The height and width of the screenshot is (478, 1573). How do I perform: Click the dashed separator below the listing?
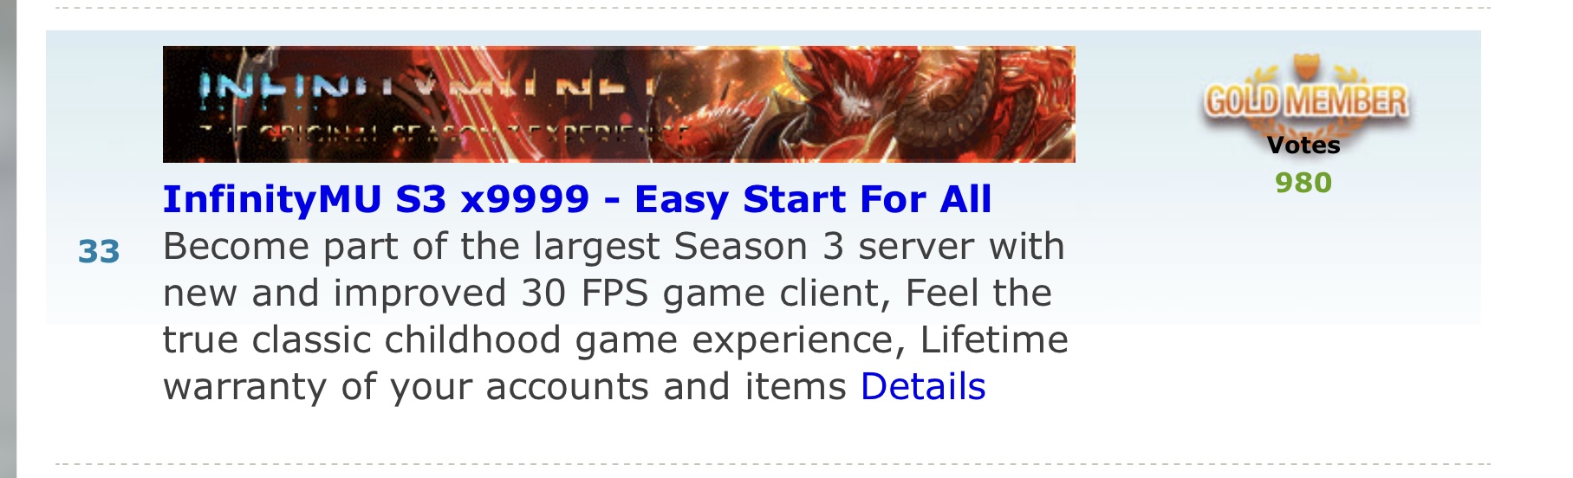click(x=773, y=465)
